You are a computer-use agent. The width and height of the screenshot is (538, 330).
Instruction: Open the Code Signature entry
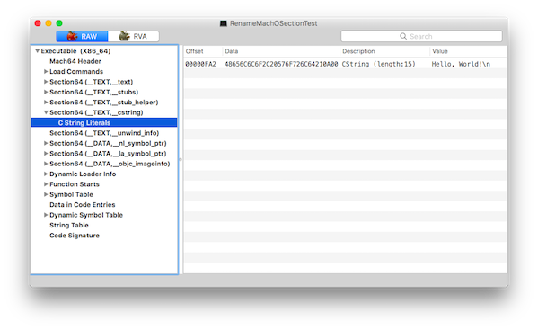tap(75, 236)
